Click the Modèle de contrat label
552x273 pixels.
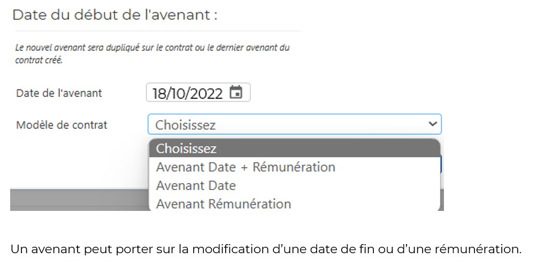tap(62, 125)
